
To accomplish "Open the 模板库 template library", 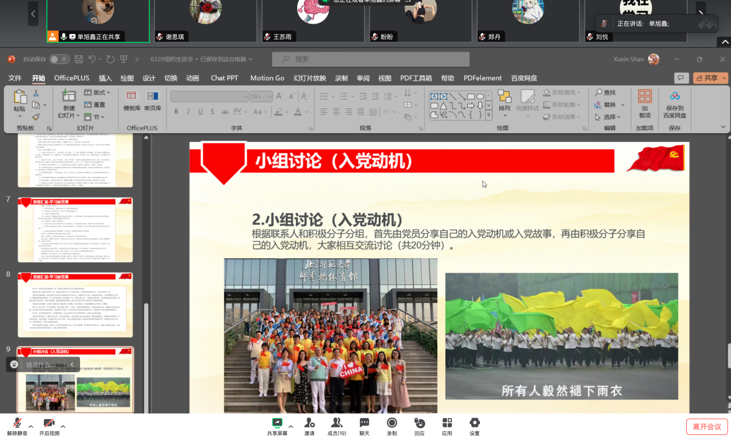I will 132,100.
